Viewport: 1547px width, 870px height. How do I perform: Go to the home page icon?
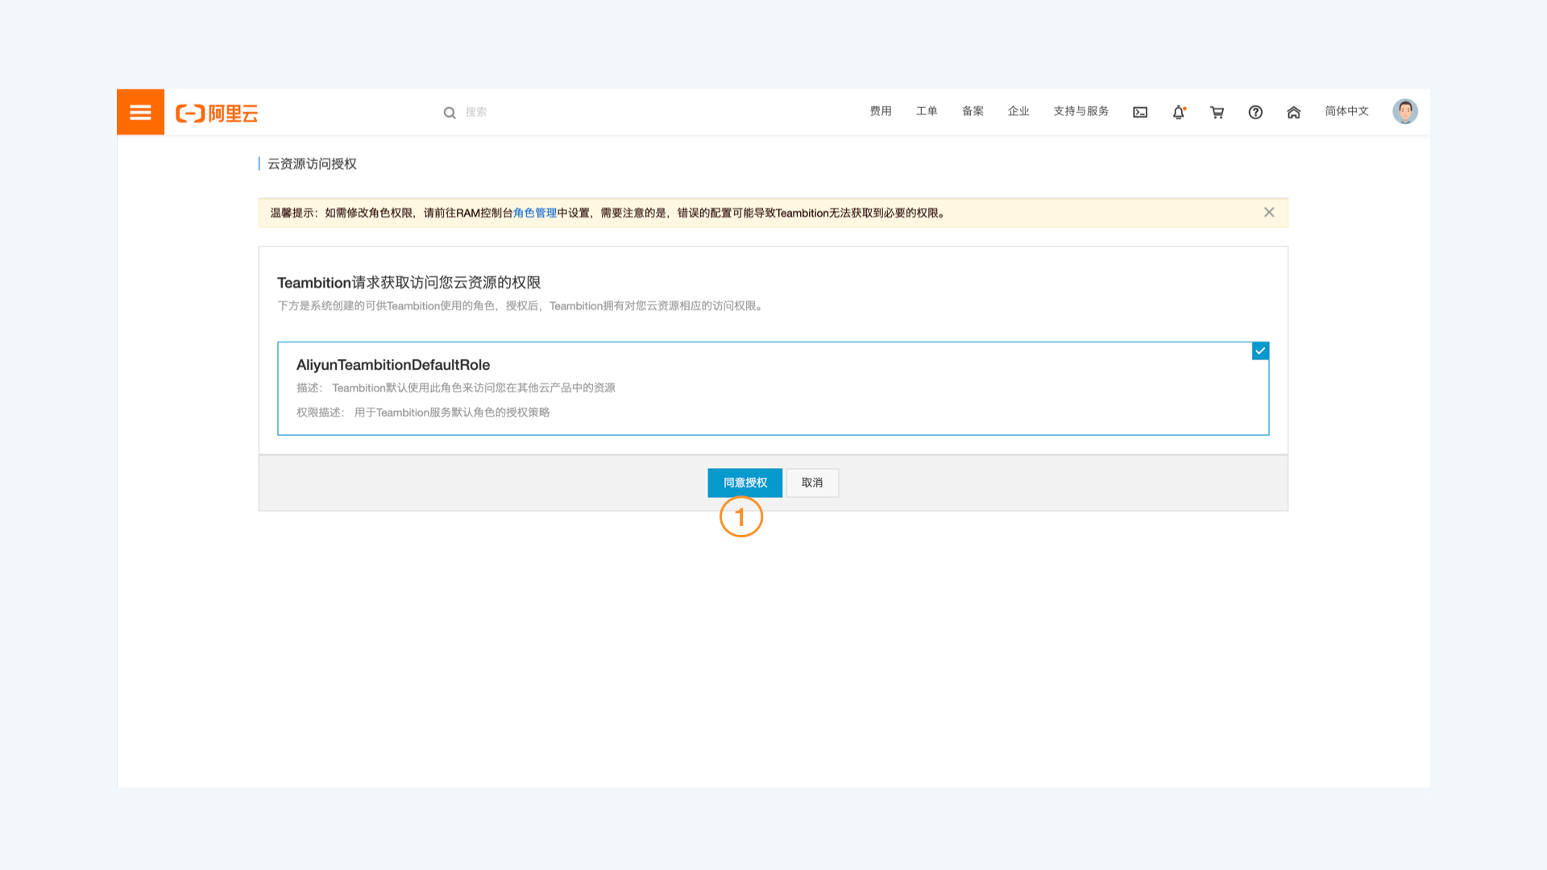point(1294,112)
